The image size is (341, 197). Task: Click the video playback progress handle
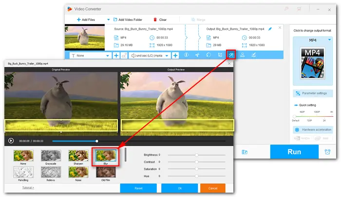97,141
